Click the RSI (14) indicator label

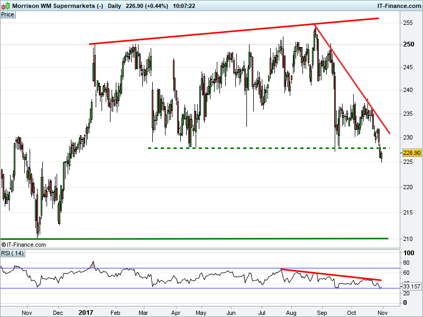[13, 254]
